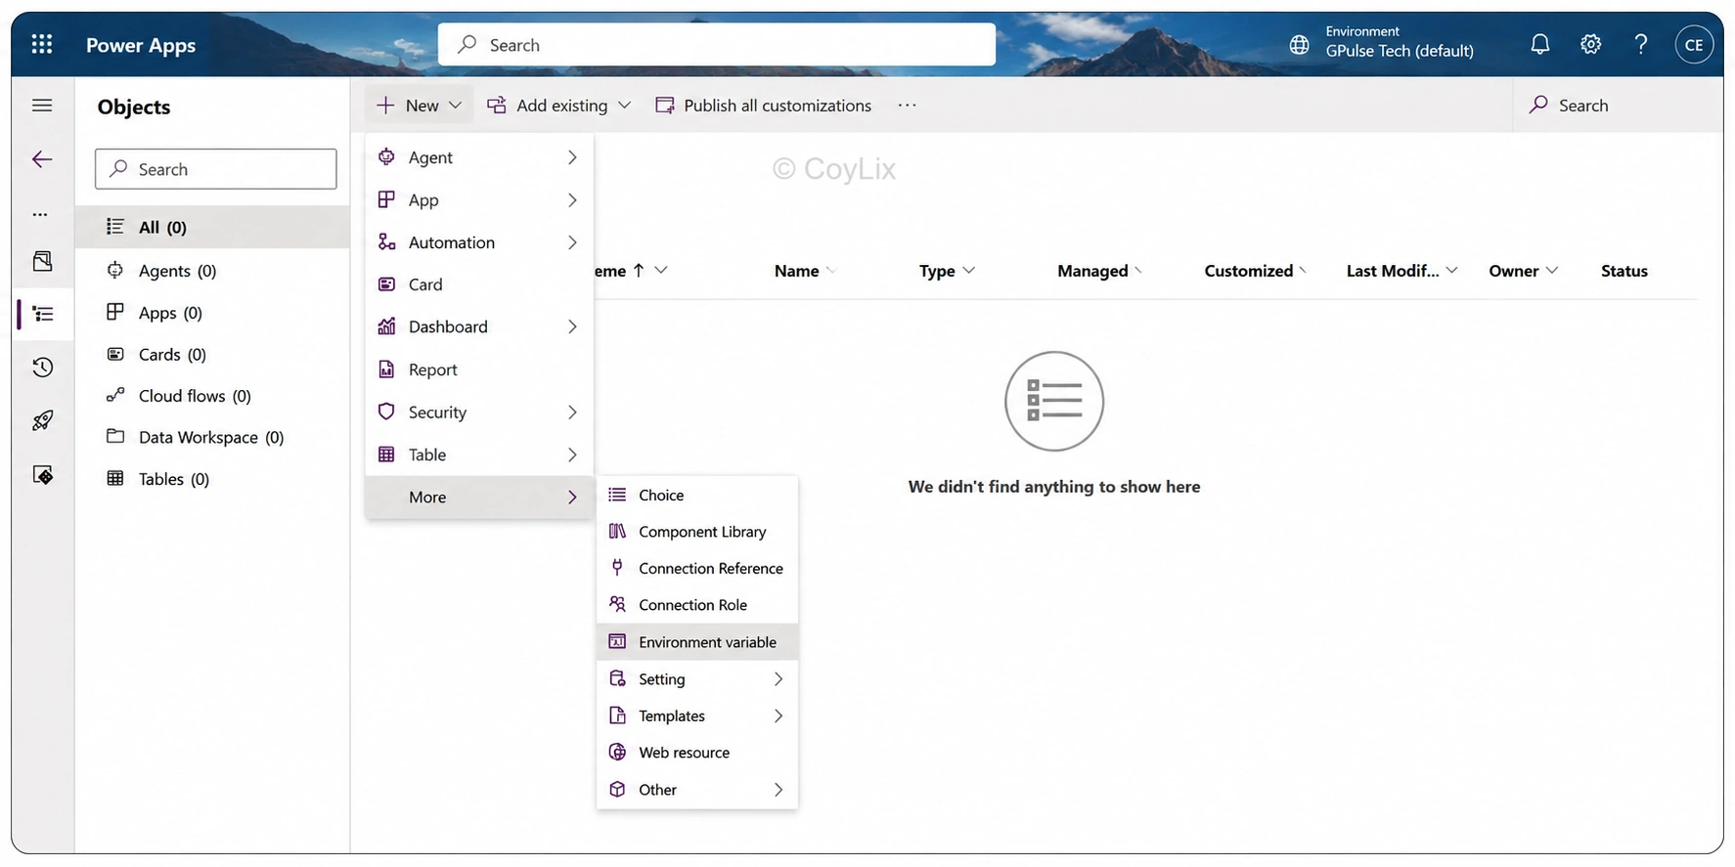Open the settings gear in header

tap(1590, 44)
